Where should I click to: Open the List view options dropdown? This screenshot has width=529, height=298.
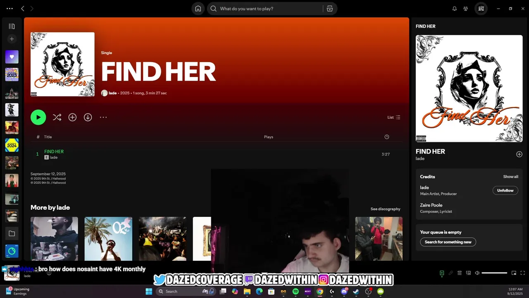[x=393, y=118]
